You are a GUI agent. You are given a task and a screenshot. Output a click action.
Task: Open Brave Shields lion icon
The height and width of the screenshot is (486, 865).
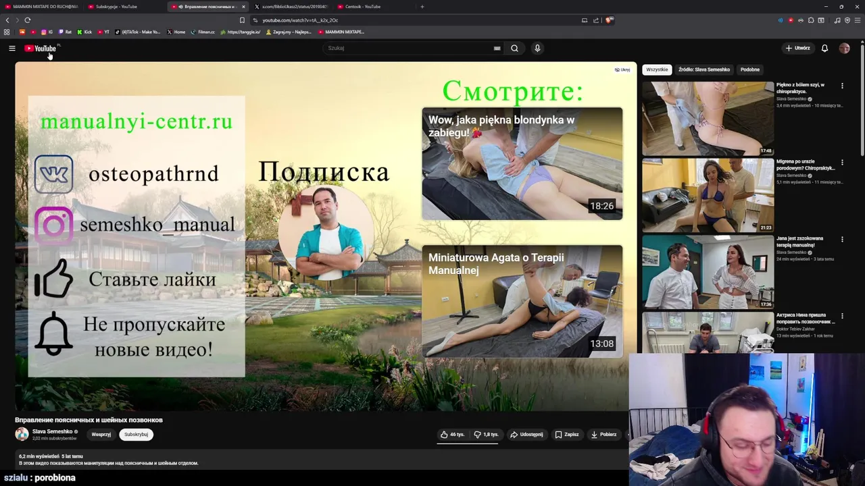click(609, 20)
